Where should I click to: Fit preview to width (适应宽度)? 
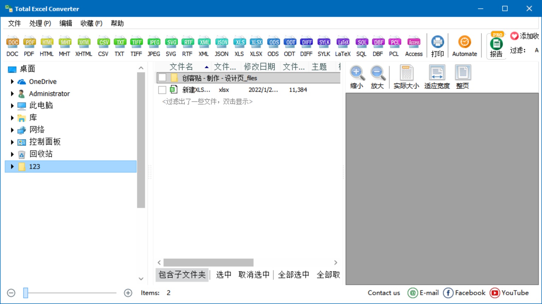tap(437, 77)
